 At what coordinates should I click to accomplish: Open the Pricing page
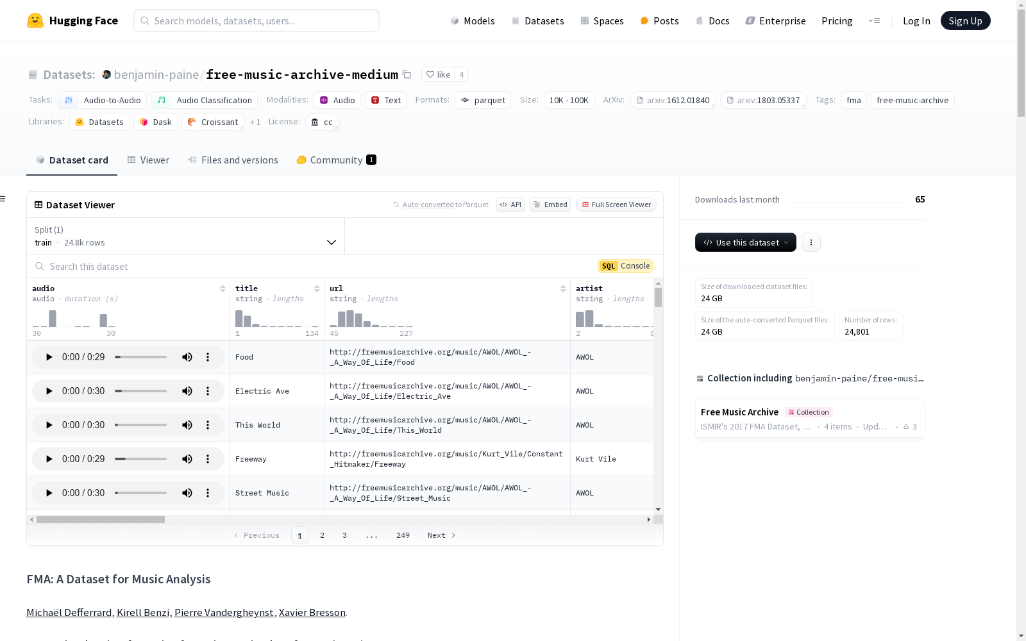[837, 21]
